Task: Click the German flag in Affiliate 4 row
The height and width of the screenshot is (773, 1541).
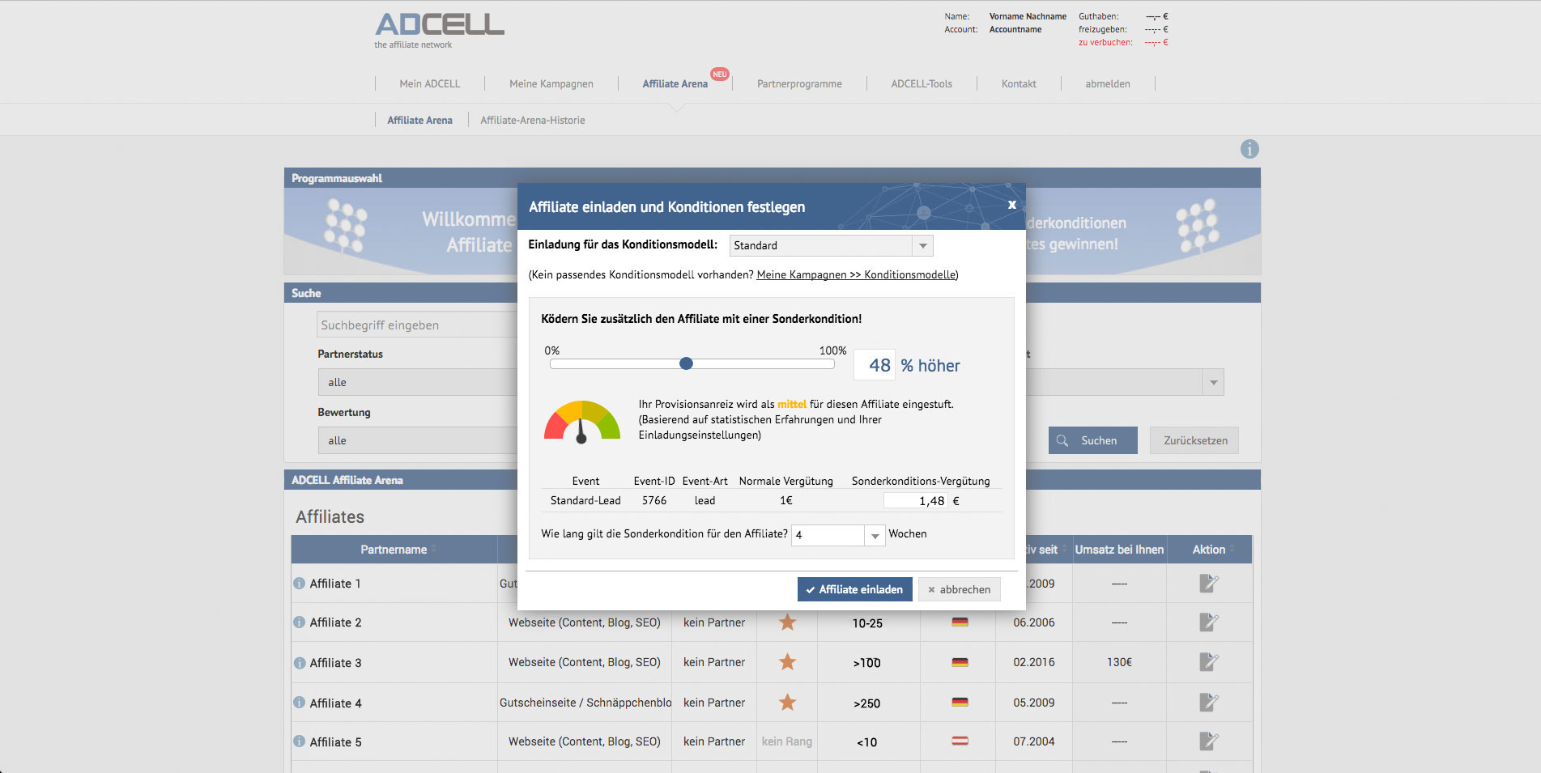Action: 960,703
